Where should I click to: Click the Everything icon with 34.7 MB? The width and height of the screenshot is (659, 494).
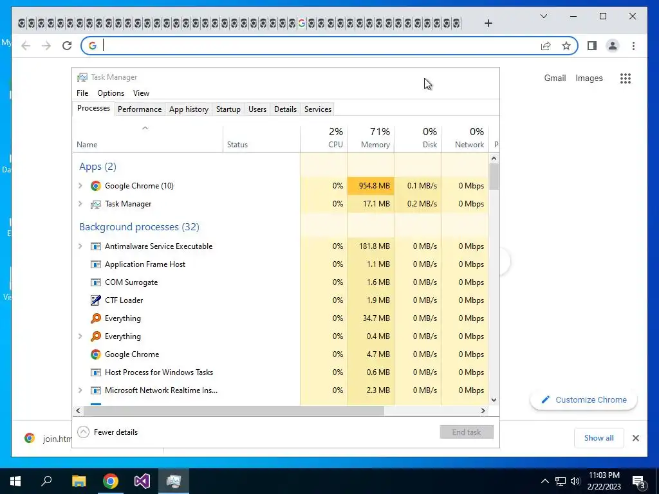click(x=96, y=318)
